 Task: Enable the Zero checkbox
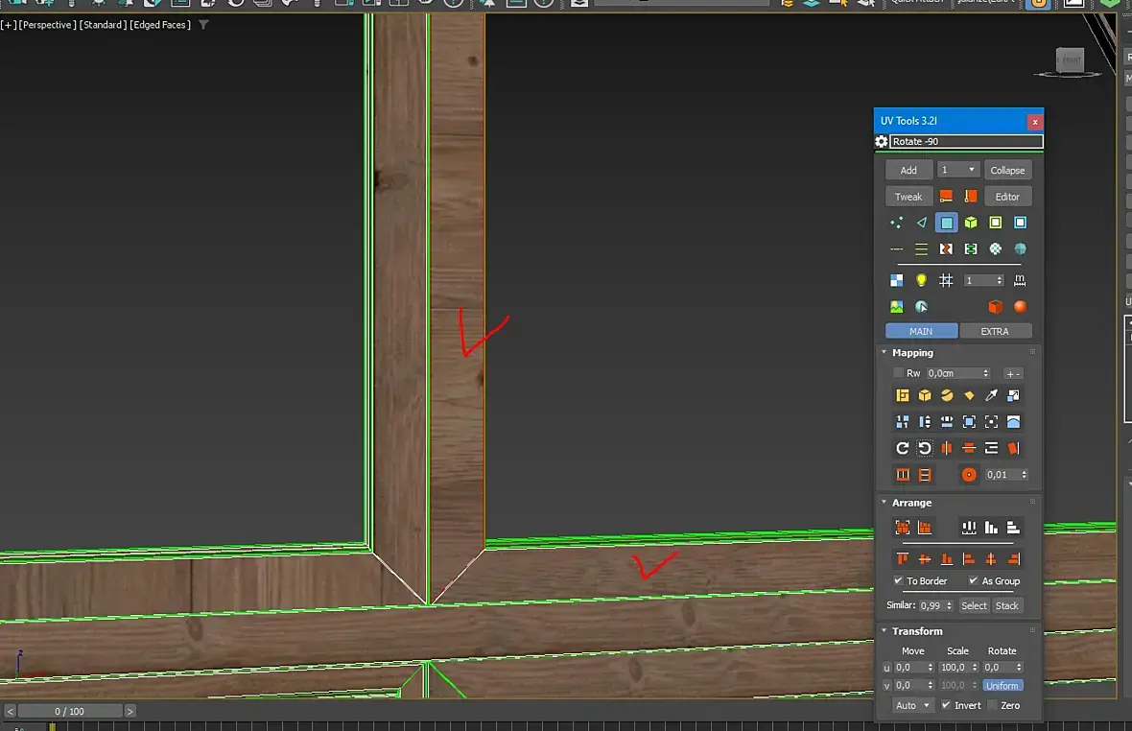point(992,706)
